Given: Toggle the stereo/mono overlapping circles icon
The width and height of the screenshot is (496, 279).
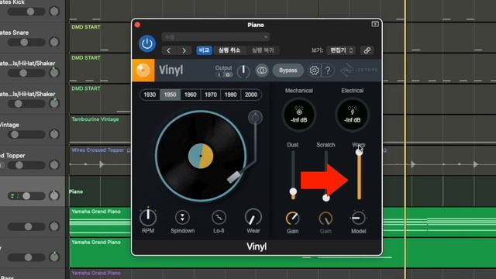Looking at the screenshot, I should (x=262, y=71).
